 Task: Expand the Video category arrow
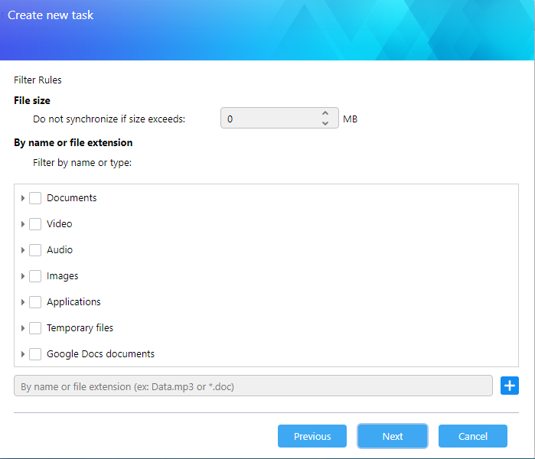[x=23, y=224]
